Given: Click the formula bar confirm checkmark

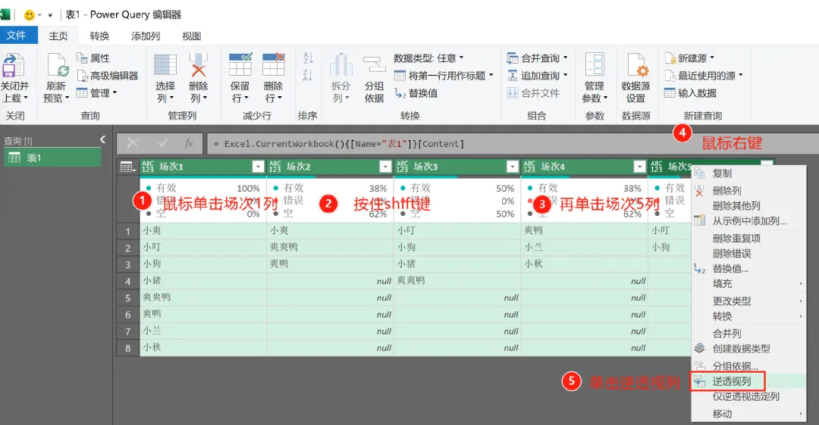Looking at the screenshot, I should pyautogui.click(x=163, y=143).
